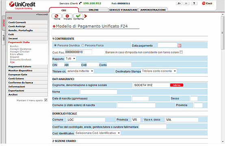Click the Data di nascita input field
The width and height of the screenshot is (225, 146).
141,99
